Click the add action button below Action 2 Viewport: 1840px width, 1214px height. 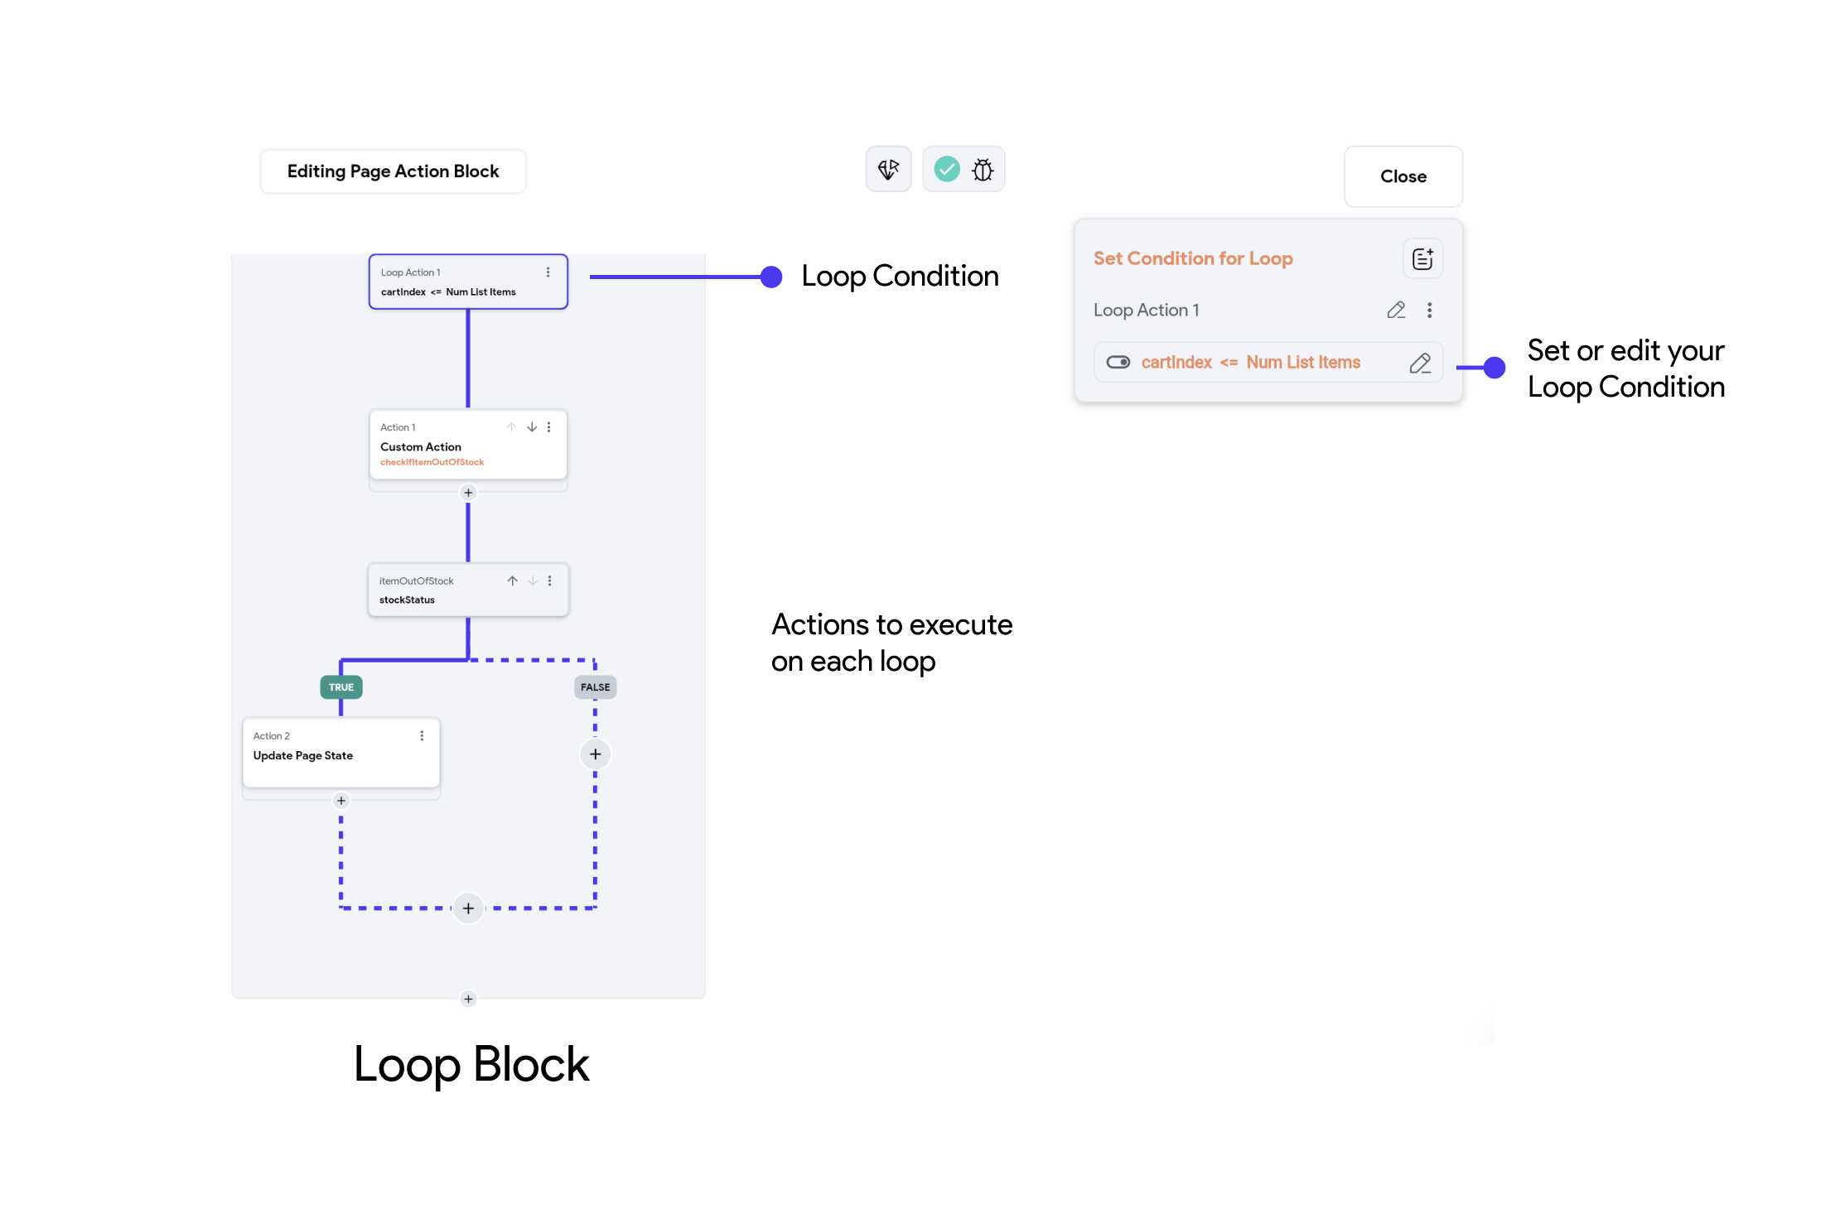point(341,801)
